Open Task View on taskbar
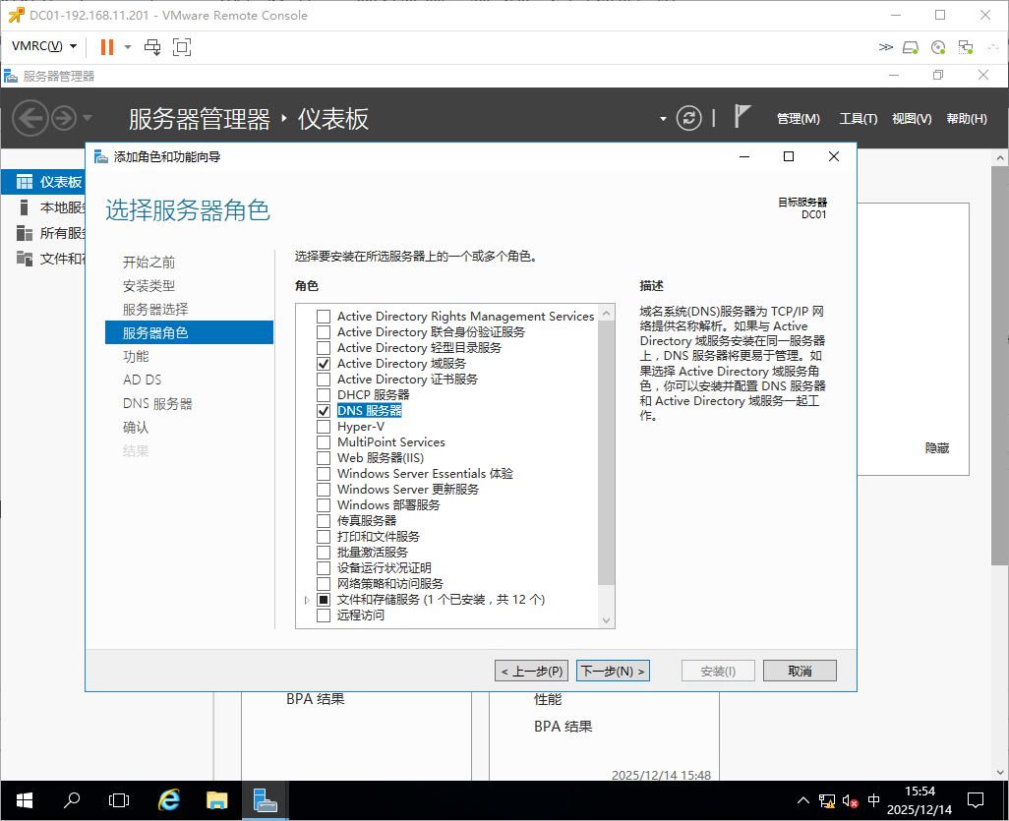The width and height of the screenshot is (1009, 821). pos(119,800)
